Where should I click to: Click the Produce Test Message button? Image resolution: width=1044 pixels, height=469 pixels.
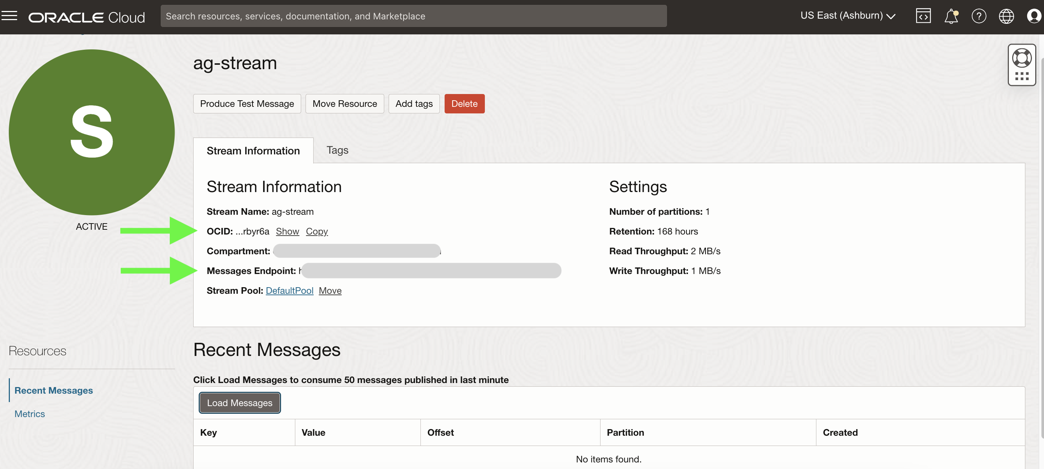point(247,104)
